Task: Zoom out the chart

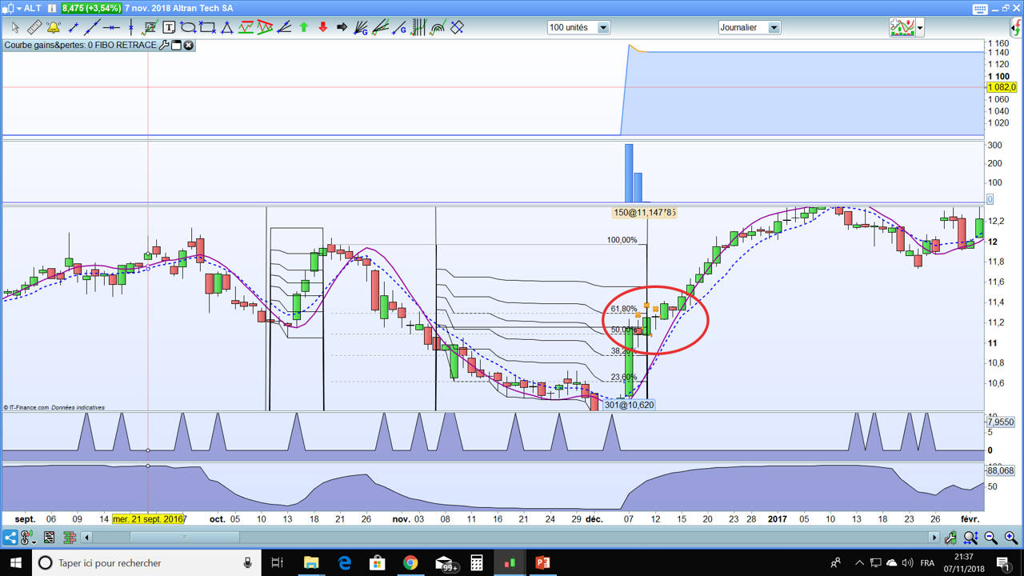Action: tap(991, 538)
